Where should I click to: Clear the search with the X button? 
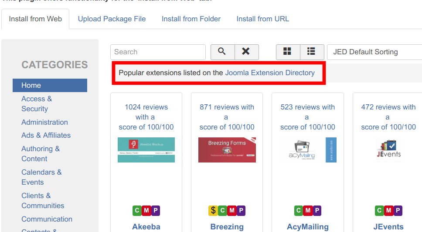click(x=246, y=52)
